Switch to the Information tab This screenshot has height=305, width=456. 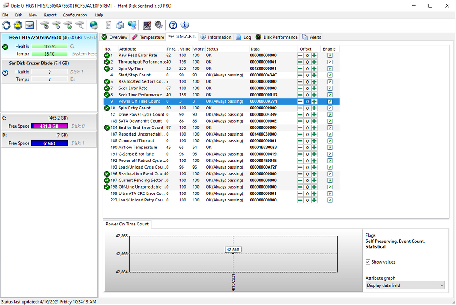[216, 37]
